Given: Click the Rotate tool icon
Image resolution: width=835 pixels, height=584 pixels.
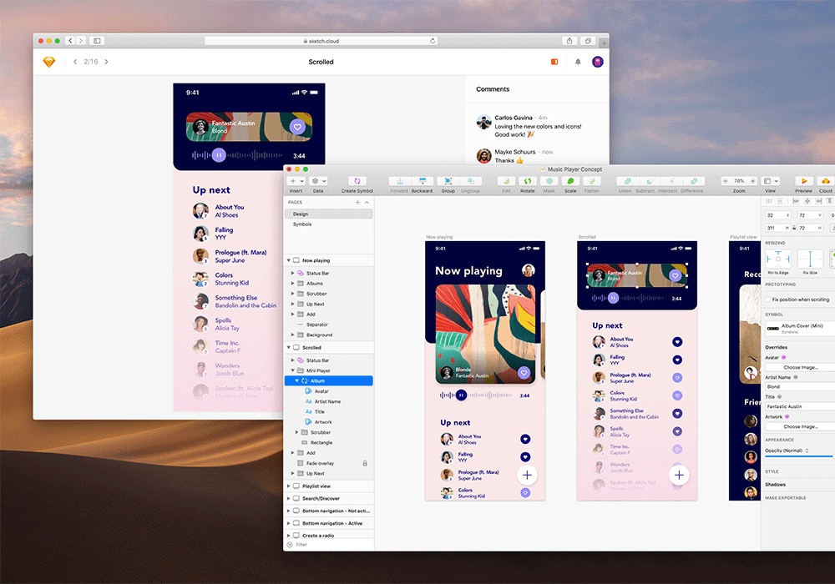Looking at the screenshot, I should [528, 181].
